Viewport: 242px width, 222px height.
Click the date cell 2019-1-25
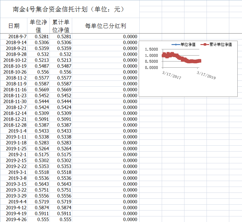tap(14, 148)
